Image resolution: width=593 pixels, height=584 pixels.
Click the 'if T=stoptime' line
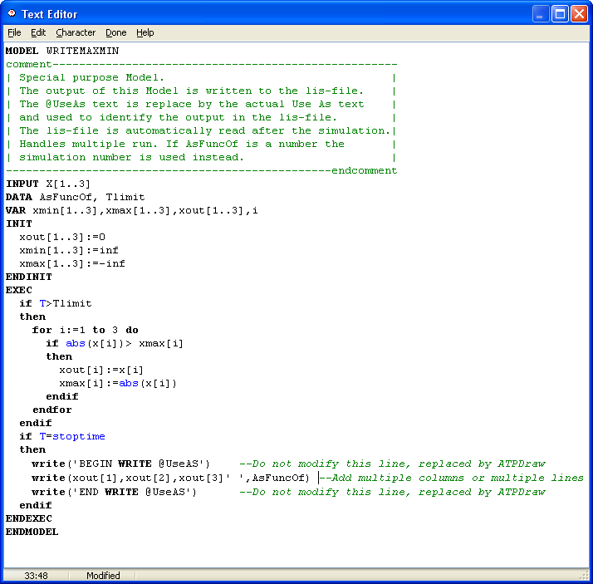[62, 436]
